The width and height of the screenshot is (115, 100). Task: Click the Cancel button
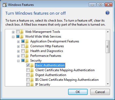(x=100, y=92)
